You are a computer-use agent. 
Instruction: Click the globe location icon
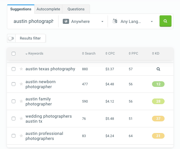tap(66, 21)
